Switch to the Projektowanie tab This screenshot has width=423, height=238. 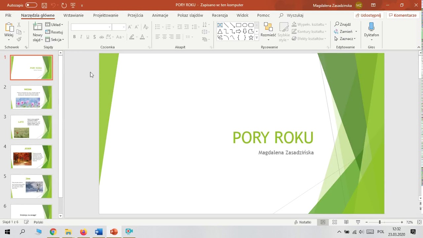coord(106,15)
